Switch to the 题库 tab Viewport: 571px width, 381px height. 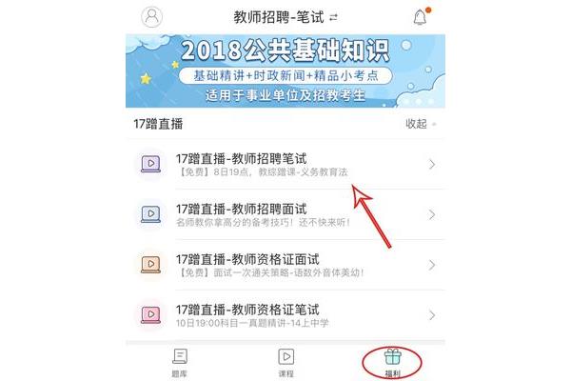pos(180,363)
